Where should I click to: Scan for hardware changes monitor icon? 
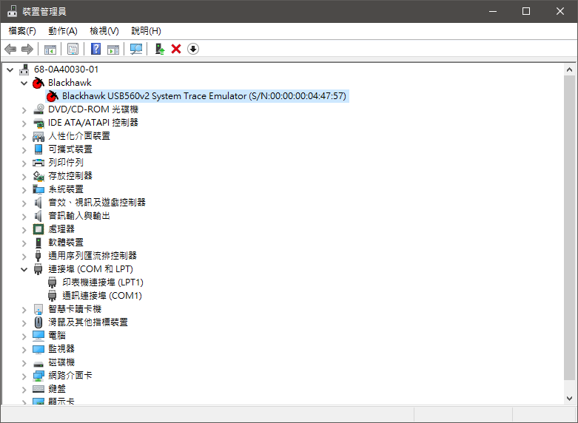pos(136,49)
